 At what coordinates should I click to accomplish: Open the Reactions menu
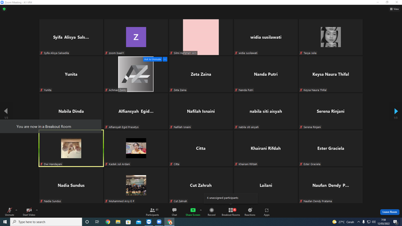(250, 212)
